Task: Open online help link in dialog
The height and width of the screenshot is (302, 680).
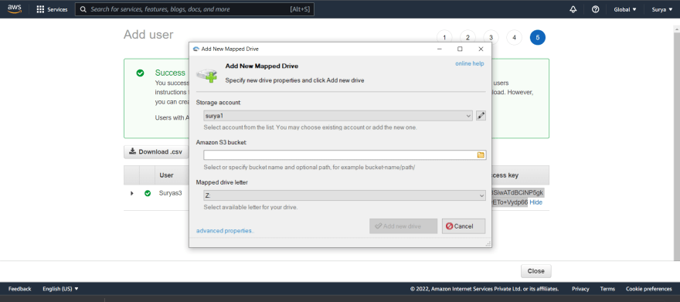Action: pos(470,63)
